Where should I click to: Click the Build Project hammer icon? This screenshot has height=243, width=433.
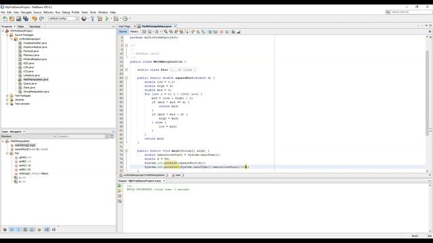tap(93, 19)
